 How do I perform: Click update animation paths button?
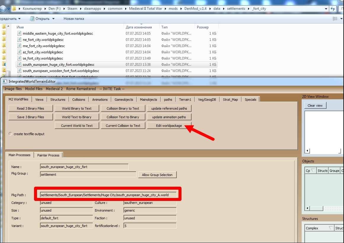[169, 117]
